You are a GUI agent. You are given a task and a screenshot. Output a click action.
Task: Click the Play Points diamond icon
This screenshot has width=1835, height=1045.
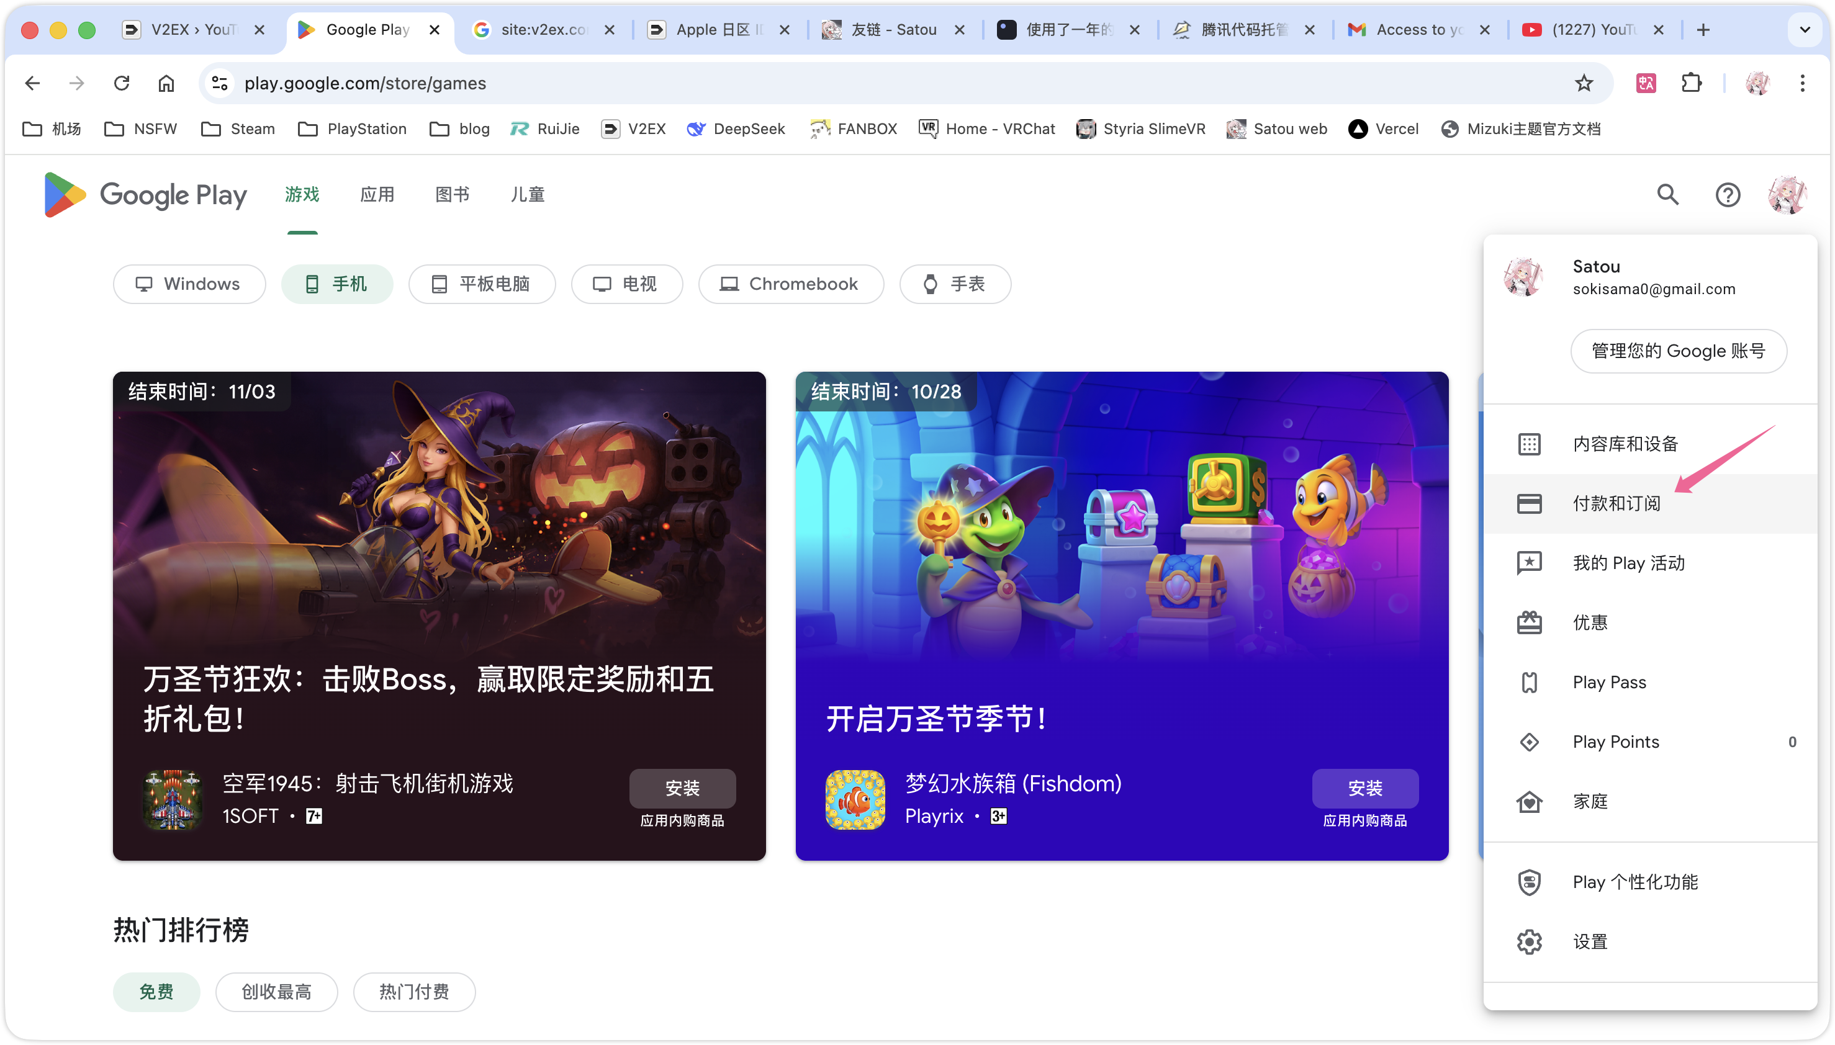pyautogui.click(x=1529, y=742)
